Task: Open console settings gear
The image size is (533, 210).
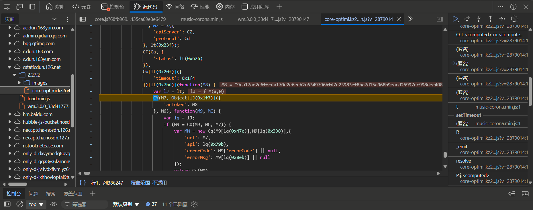Action: 195,204
